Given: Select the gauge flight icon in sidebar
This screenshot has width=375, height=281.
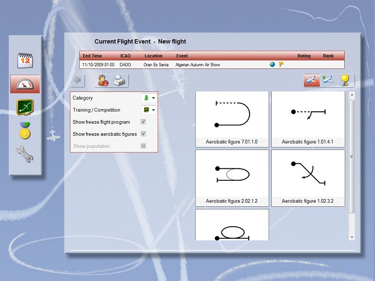Looking at the screenshot, I should click(25, 84).
